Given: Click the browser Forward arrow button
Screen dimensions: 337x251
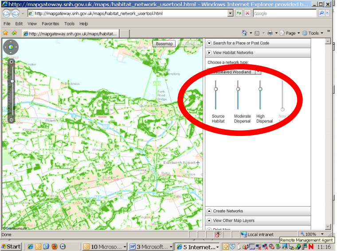Looking at the screenshot, I should tap(16, 14).
